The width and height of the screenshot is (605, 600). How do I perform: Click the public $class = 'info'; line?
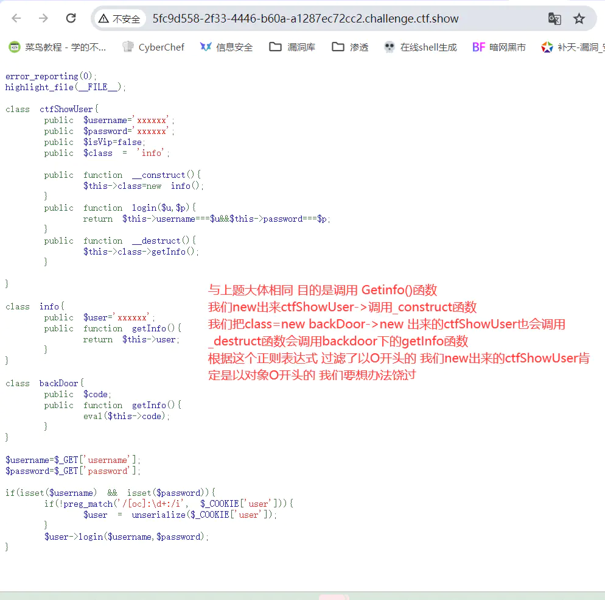coord(107,153)
